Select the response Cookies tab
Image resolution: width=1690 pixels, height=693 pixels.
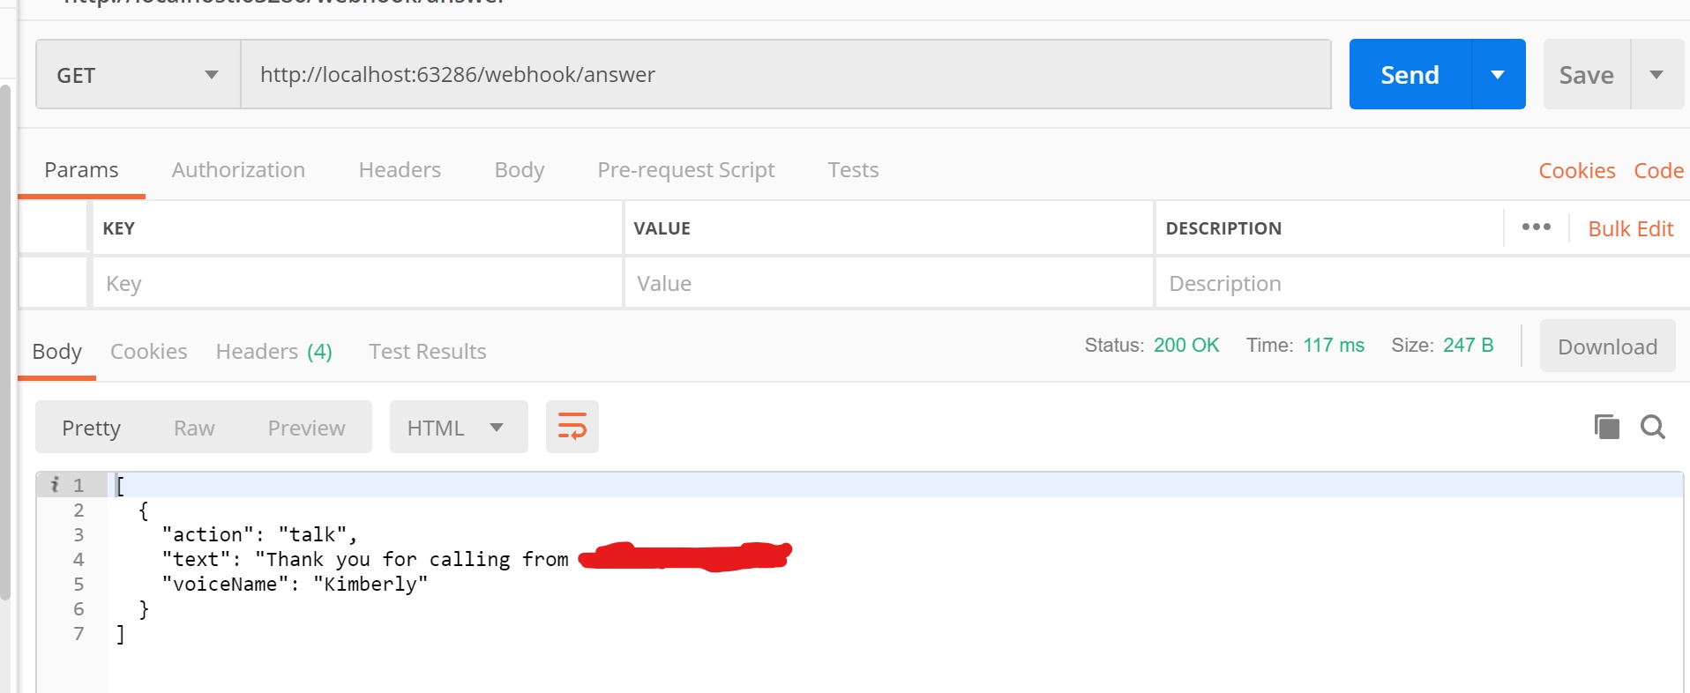148,352
